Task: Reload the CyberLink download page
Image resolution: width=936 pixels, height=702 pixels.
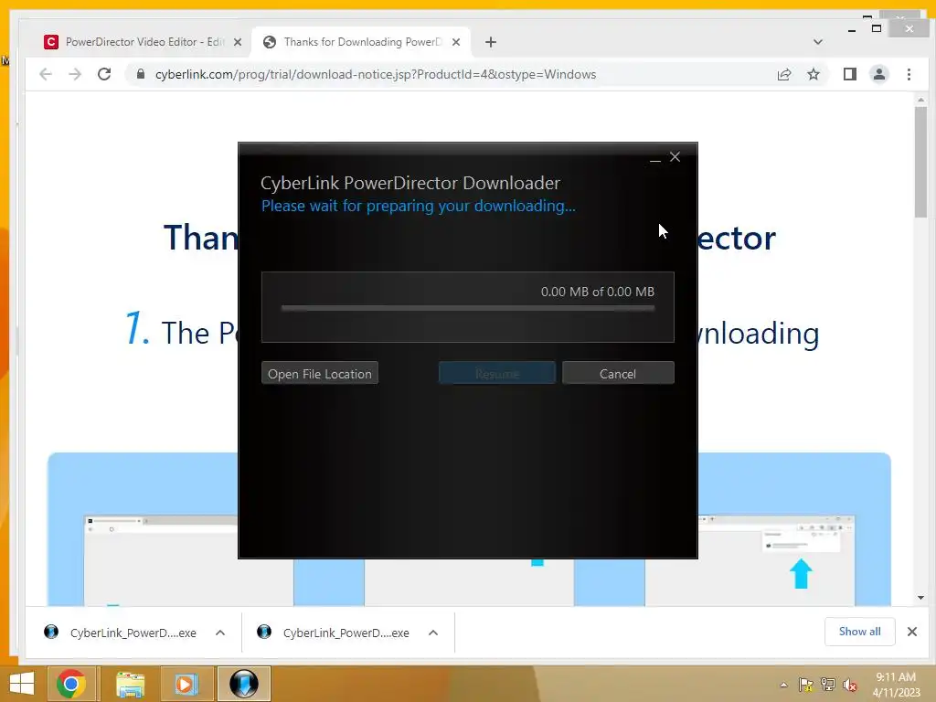Action: click(104, 74)
